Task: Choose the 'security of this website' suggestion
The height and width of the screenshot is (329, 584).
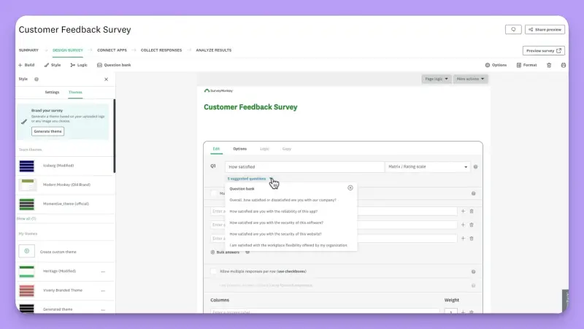Action: [x=275, y=234]
